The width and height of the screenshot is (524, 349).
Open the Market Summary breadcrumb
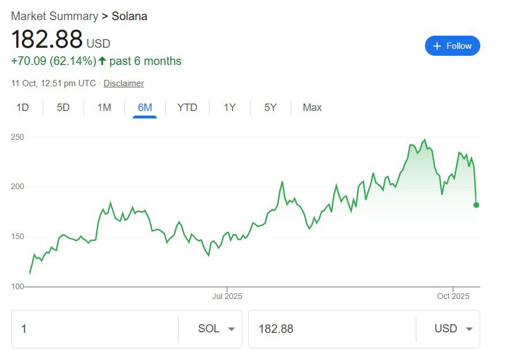coord(54,16)
